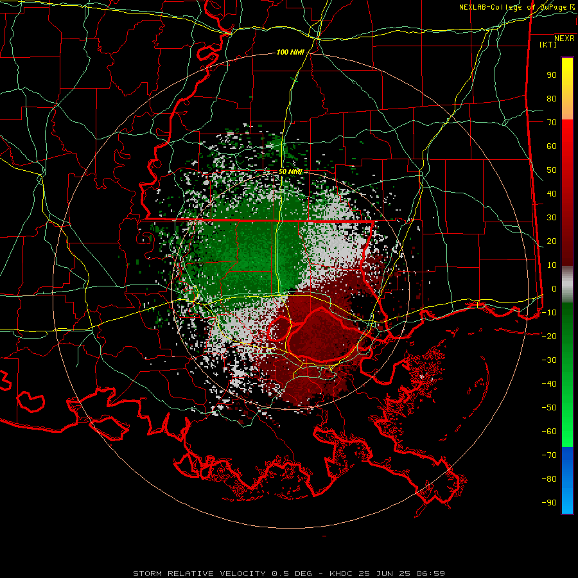The width and height of the screenshot is (578, 578).
Task: Click the 50 value on the velocity scale
Action: click(552, 170)
